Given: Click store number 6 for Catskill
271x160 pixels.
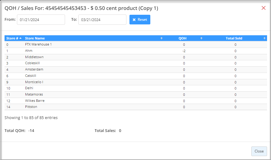Looking at the screenshot, I should pos(7,76).
